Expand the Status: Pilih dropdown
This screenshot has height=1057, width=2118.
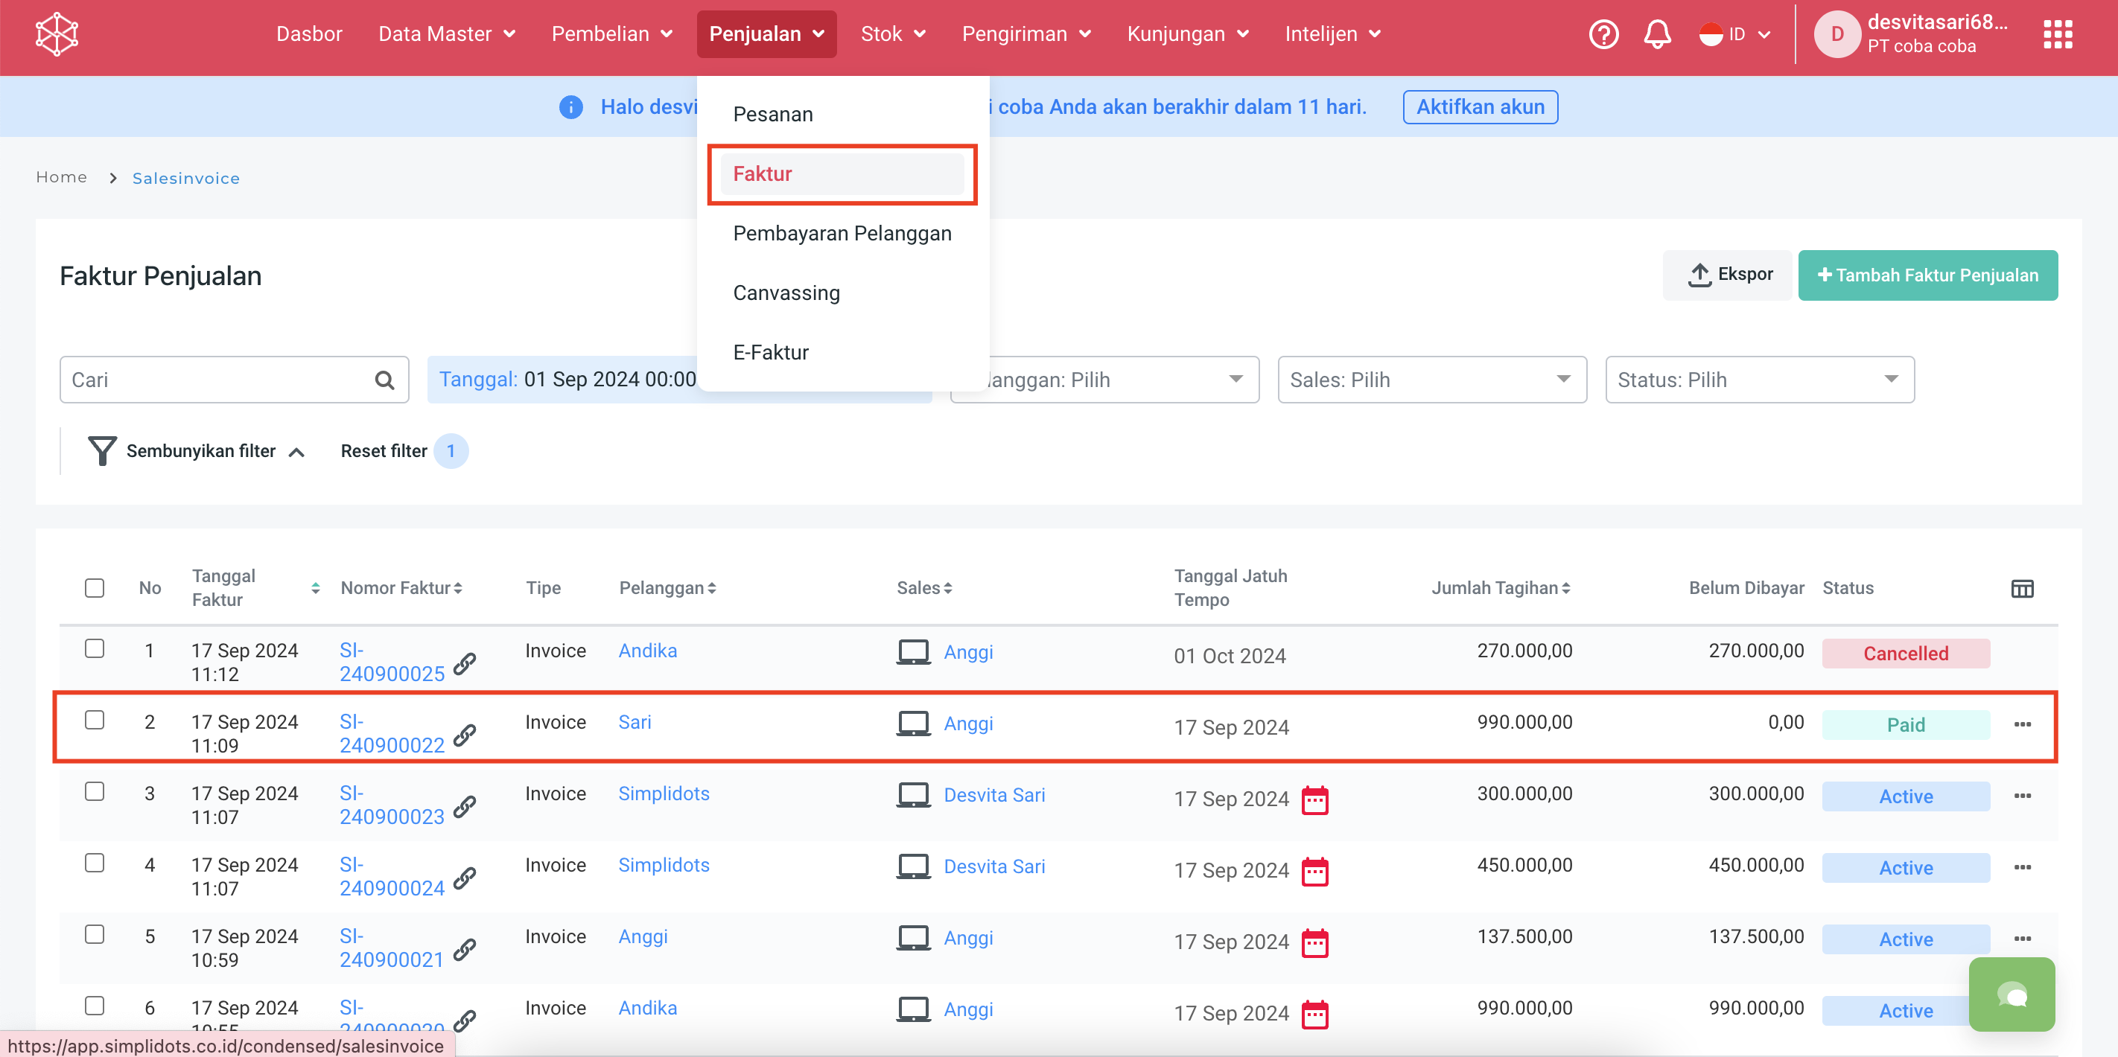pyautogui.click(x=1759, y=380)
